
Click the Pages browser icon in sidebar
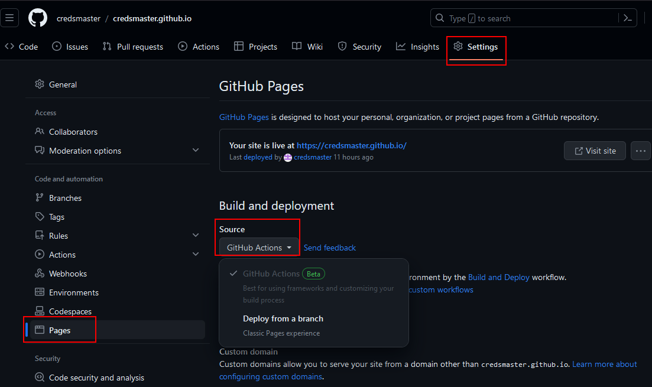coord(40,330)
